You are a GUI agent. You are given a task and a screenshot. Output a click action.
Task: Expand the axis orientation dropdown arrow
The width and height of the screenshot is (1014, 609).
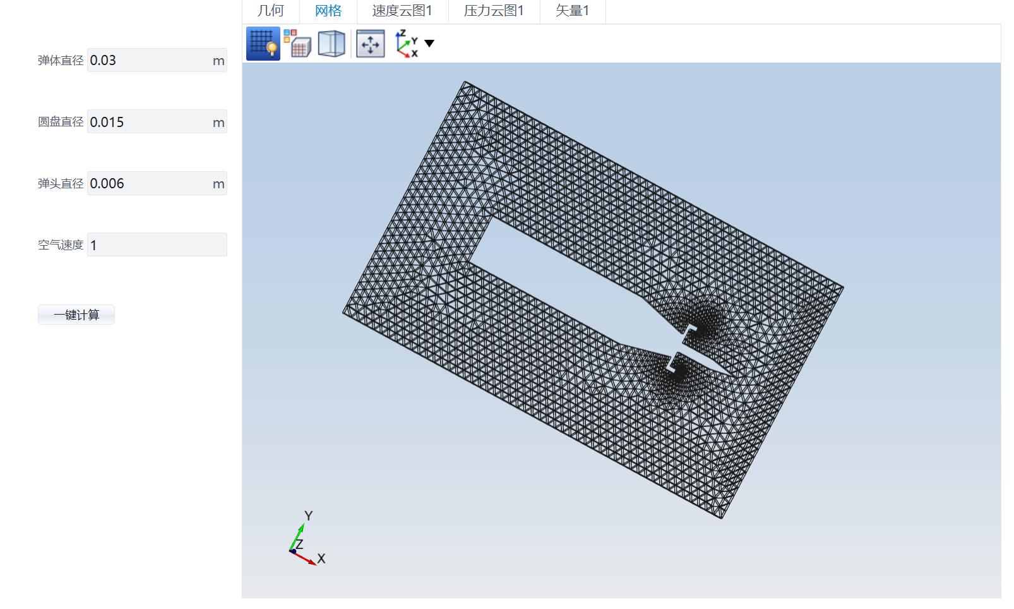pos(429,44)
